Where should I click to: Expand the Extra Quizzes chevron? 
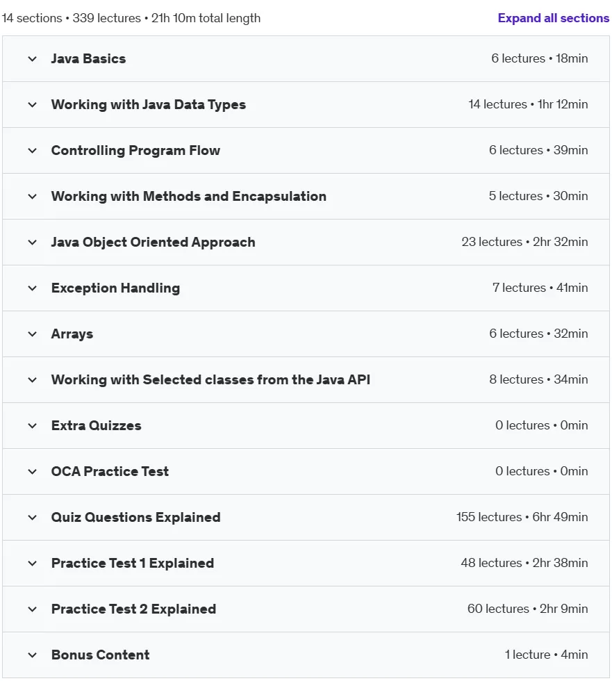click(x=32, y=425)
